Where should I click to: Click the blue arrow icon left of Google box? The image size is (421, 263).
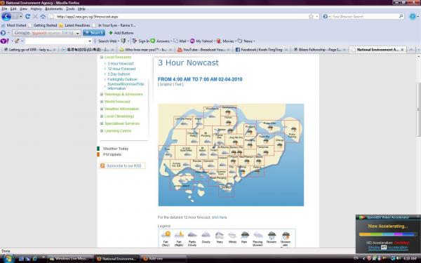point(3,33)
